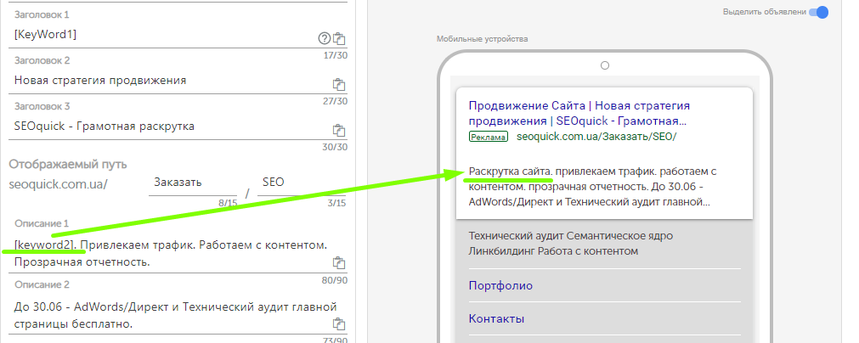Toggle the Выделить объявлени switch
The height and width of the screenshot is (343, 859).
(x=820, y=12)
